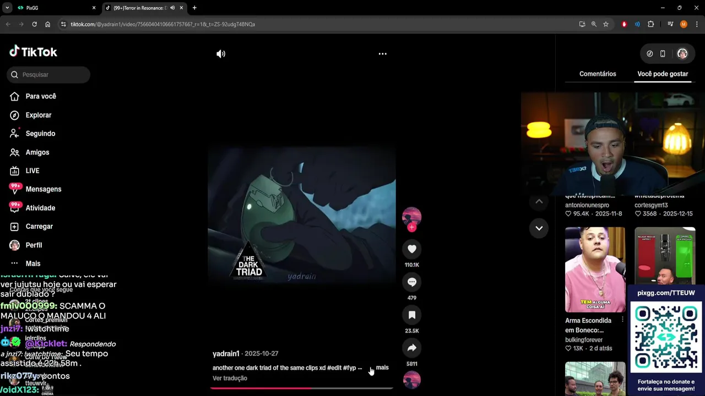This screenshot has height=396, width=705.
Task: Click the phone app icon in header
Action: pos(663,54)
